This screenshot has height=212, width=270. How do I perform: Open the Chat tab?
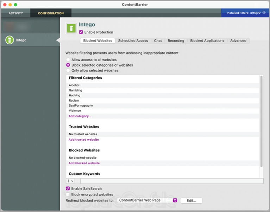pos(158,41)
